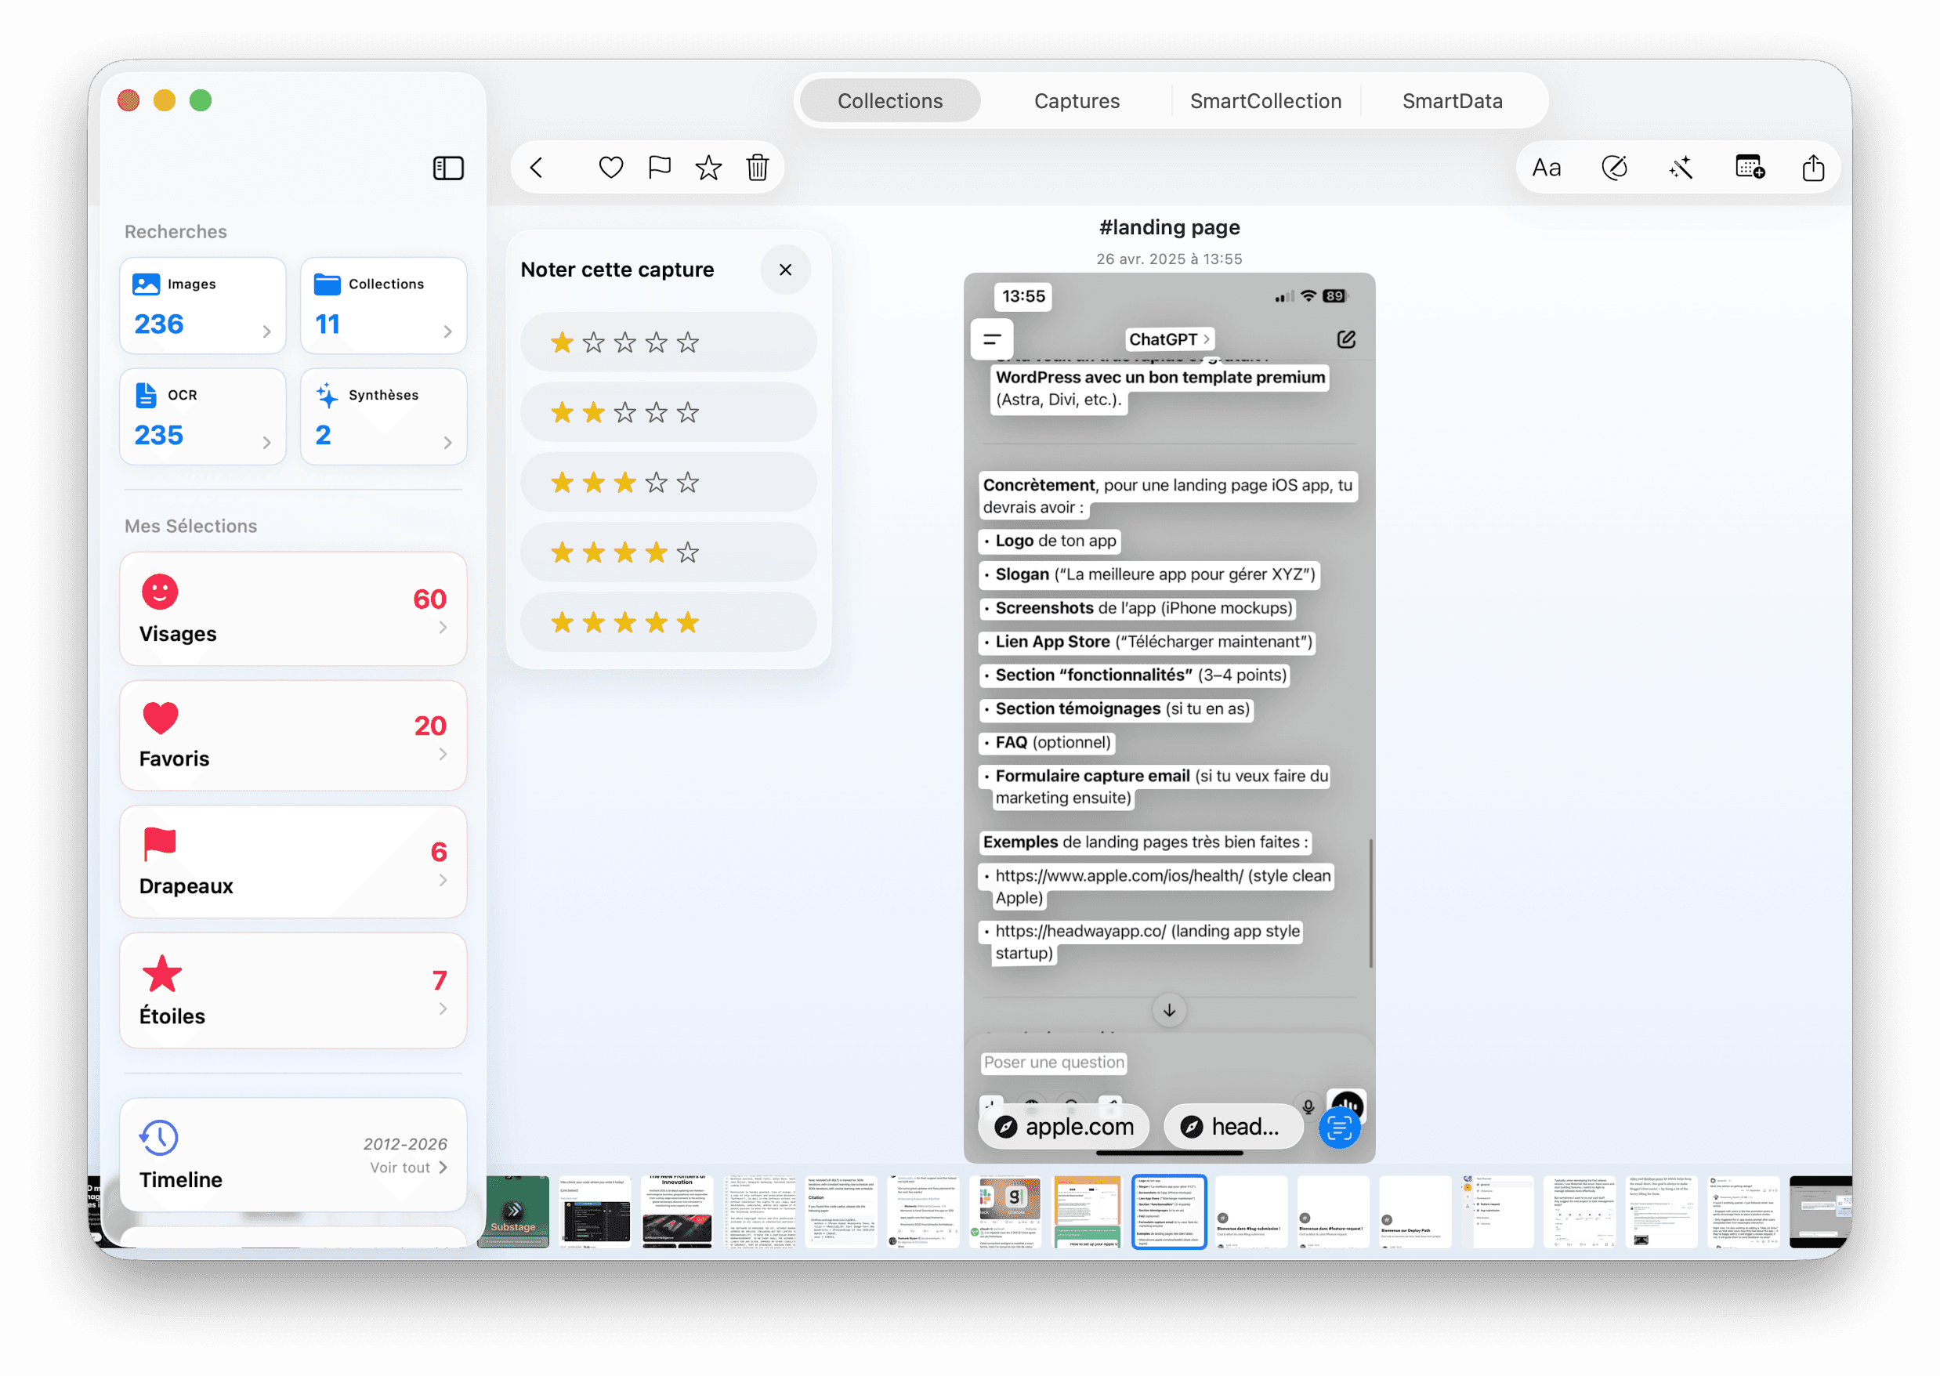Click the circular markup pencil icon
The image size is (1940, 1376).
click(1614, 168)
